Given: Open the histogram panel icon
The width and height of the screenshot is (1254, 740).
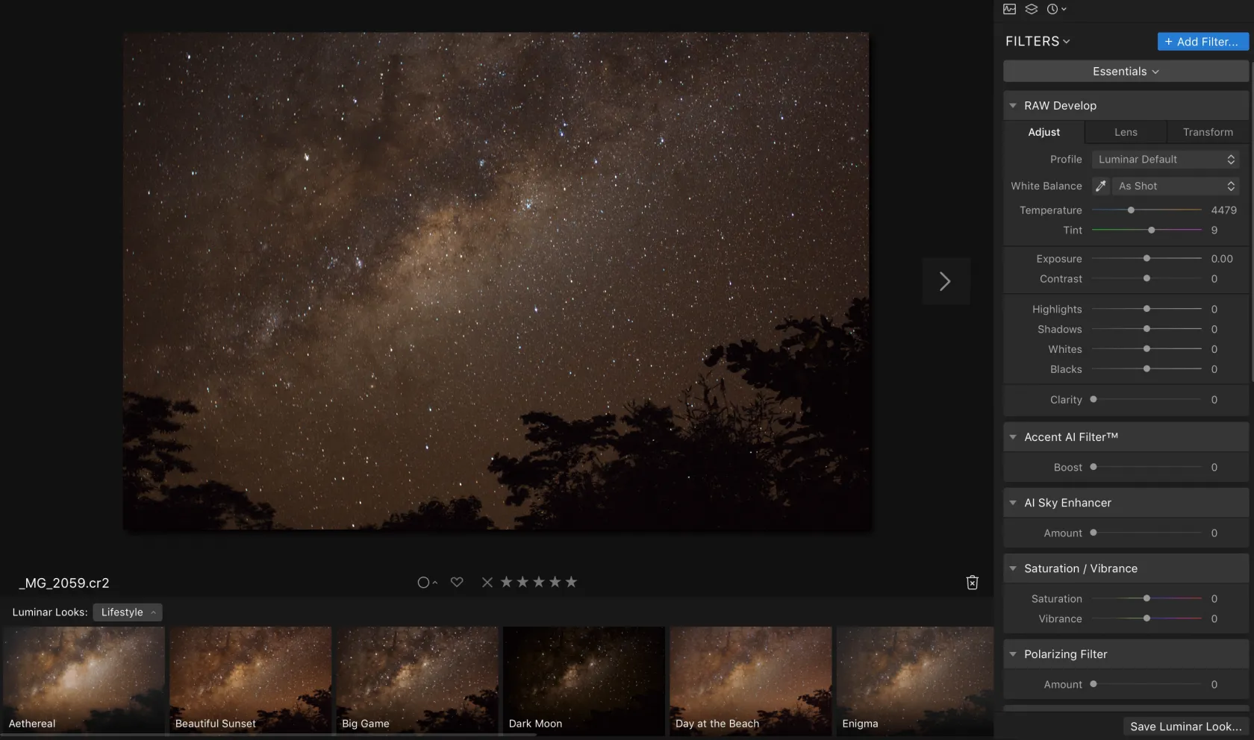Looking at the screenshot, I should [1009, 9].
